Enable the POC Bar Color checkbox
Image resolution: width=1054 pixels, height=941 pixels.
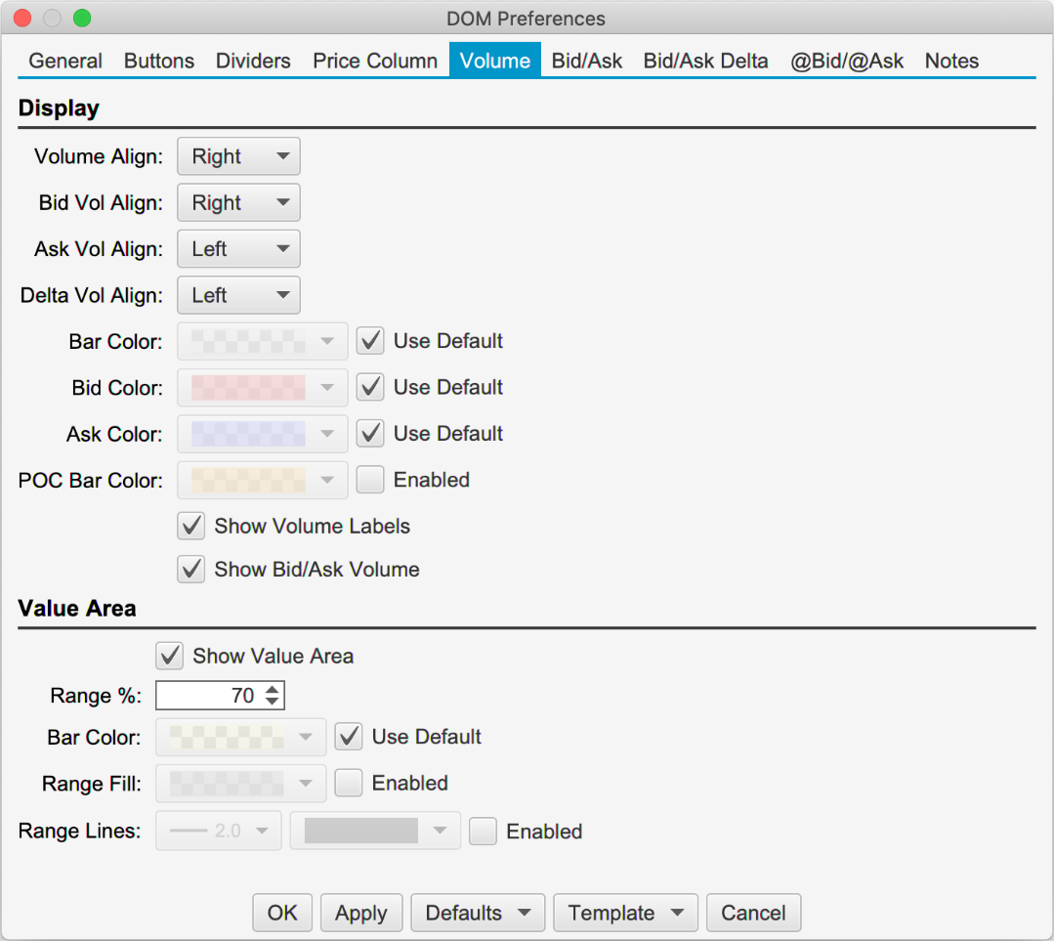pos(370,480)
